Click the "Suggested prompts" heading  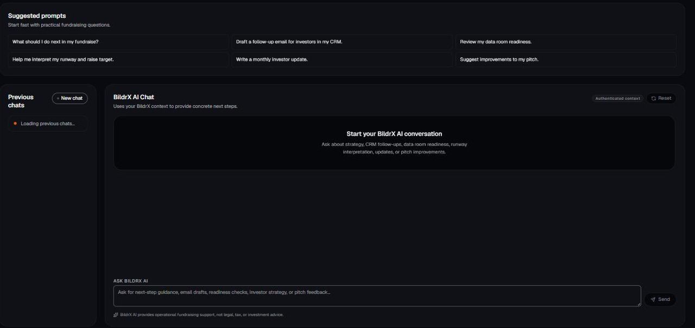(37, 16)
